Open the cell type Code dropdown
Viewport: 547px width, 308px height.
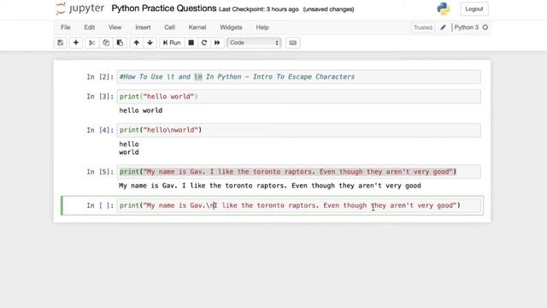click(254, 43)
